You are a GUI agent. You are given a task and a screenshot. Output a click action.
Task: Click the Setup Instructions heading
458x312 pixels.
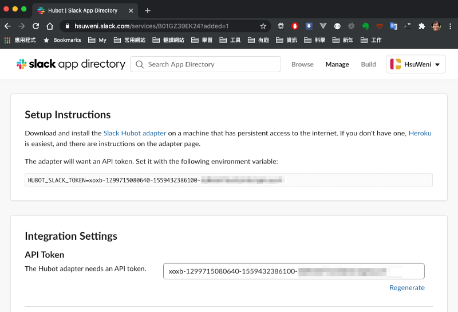pyautogui.click(x=68, y=115)
